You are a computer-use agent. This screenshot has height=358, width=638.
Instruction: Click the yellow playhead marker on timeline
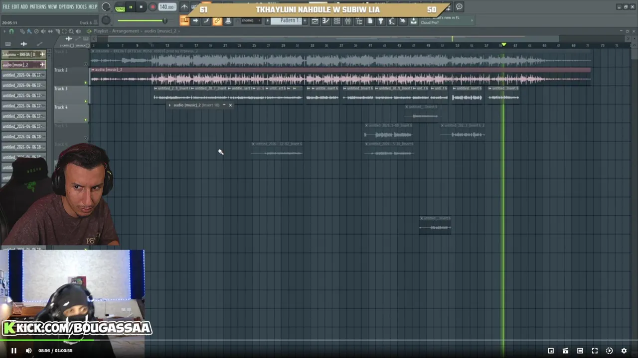(503, 45)
